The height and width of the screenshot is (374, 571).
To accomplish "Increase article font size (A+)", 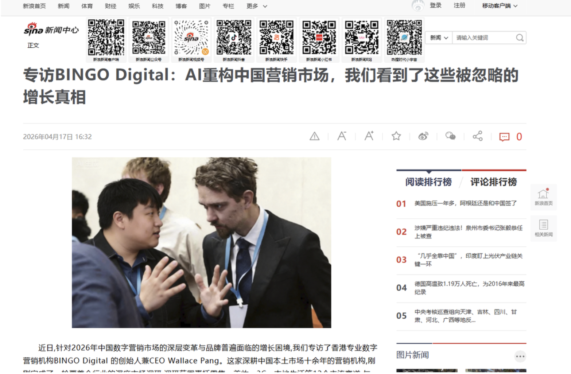I will pos(369,136).
